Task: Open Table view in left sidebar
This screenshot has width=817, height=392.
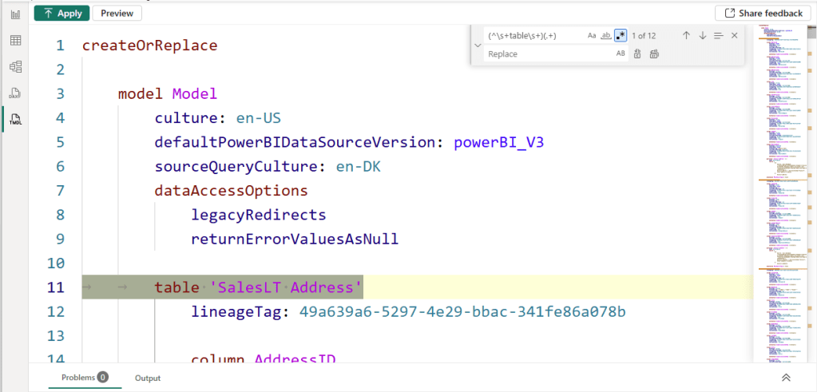Action: [15, 40]
